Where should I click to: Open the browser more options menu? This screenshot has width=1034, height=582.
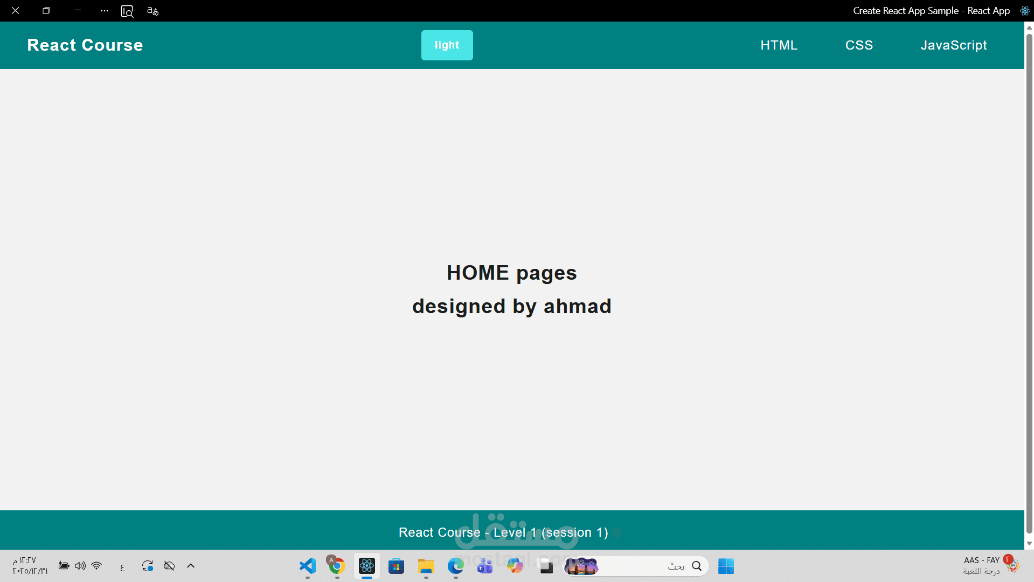pyautogui.click(x=103, y=11)
